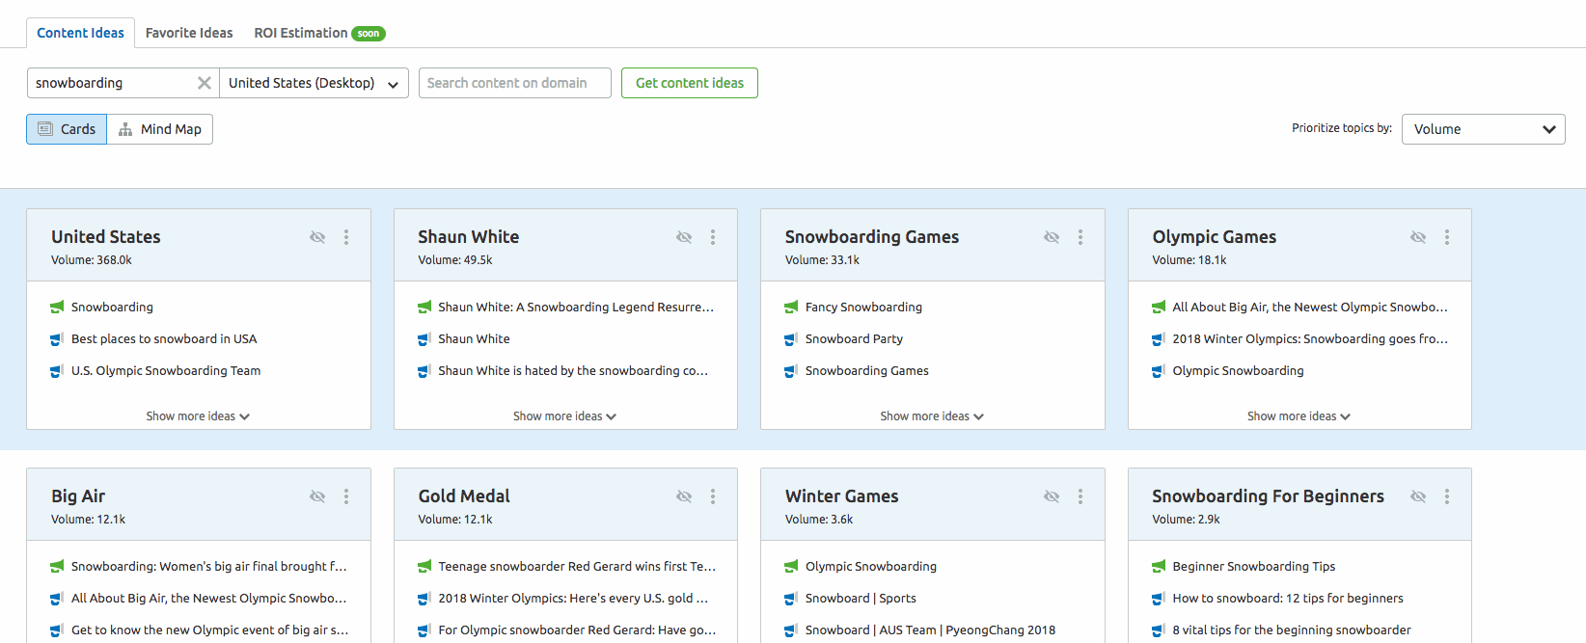The width and height of the screenshot is (1586, 643).
Task: Open more options for Olympic Games card
Action: (x=1447, y=237)
